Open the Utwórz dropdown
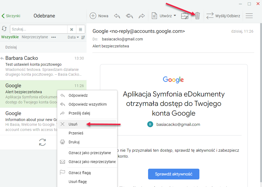This screenshot has width=262, height=187. 164,16
